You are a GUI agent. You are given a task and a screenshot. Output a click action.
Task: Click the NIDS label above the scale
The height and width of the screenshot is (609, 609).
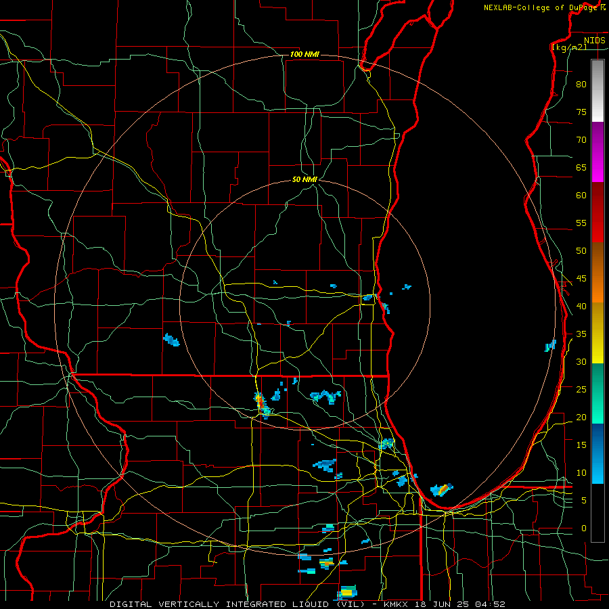point(594,41)
